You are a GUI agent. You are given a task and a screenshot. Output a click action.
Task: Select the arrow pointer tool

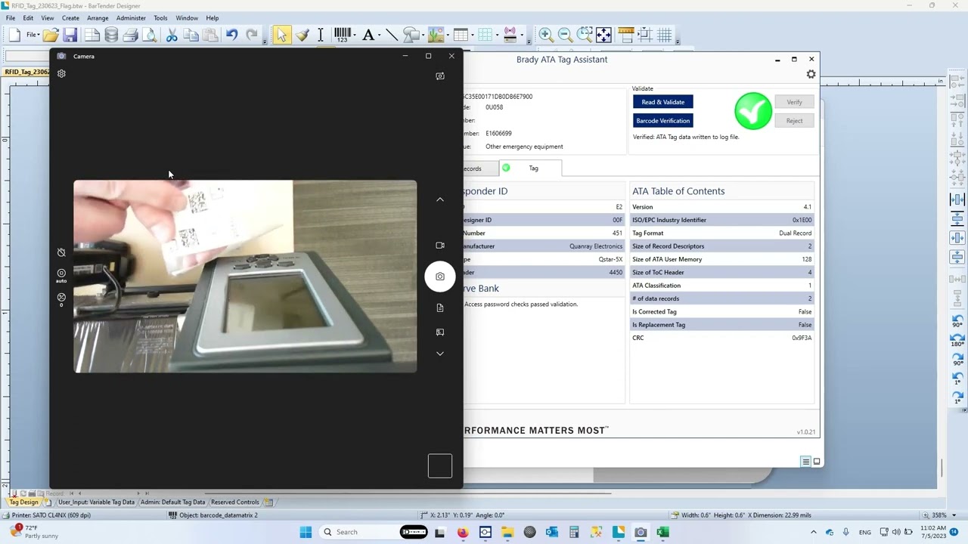click(281, 35)
